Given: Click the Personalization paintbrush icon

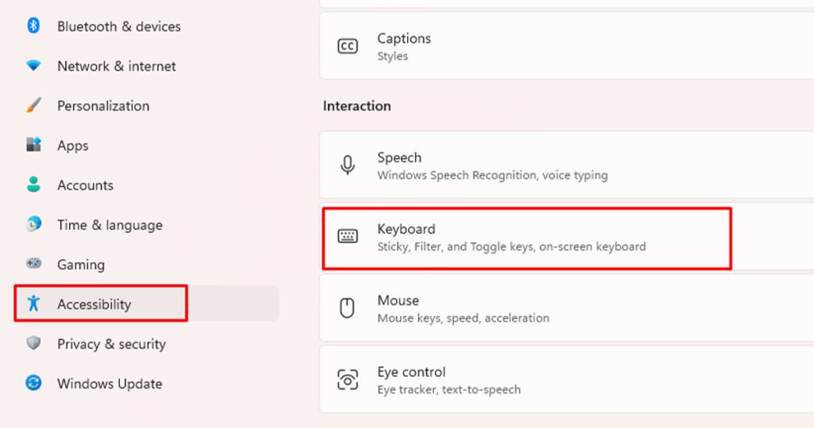Looking at the screenshot, I should pyautogui.click(x=33, y=105).
